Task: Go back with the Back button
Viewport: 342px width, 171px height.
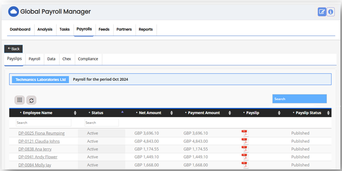Action: point(13,49)
